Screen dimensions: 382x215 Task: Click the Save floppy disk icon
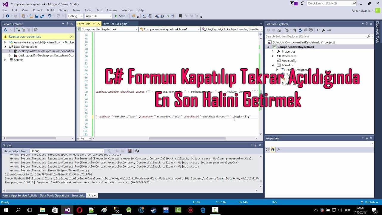37,16
